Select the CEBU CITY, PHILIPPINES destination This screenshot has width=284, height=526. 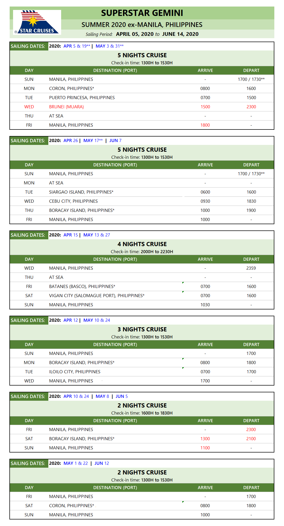pos(73,201)
